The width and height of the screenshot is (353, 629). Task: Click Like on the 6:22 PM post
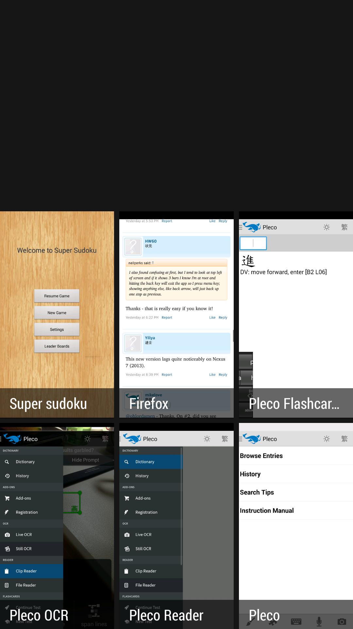(212, 317)
